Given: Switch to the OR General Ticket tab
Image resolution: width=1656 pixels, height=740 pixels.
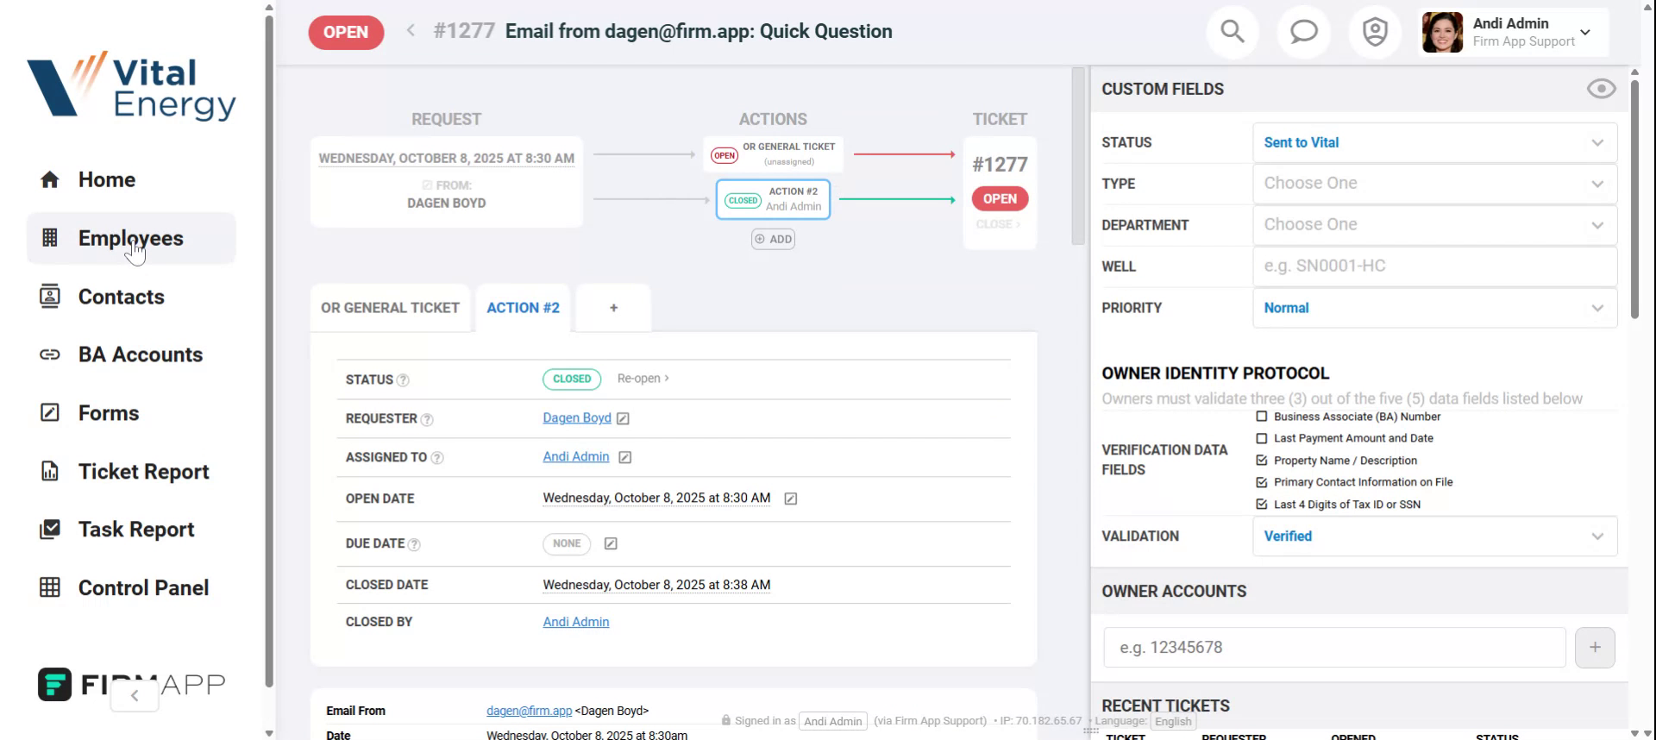Looking at the screenshot, I should (x=390, y=308).
